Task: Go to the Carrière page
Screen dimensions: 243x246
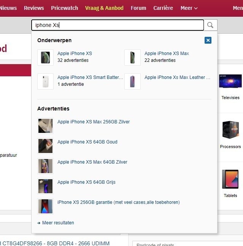Action: (x=163, y=8)
